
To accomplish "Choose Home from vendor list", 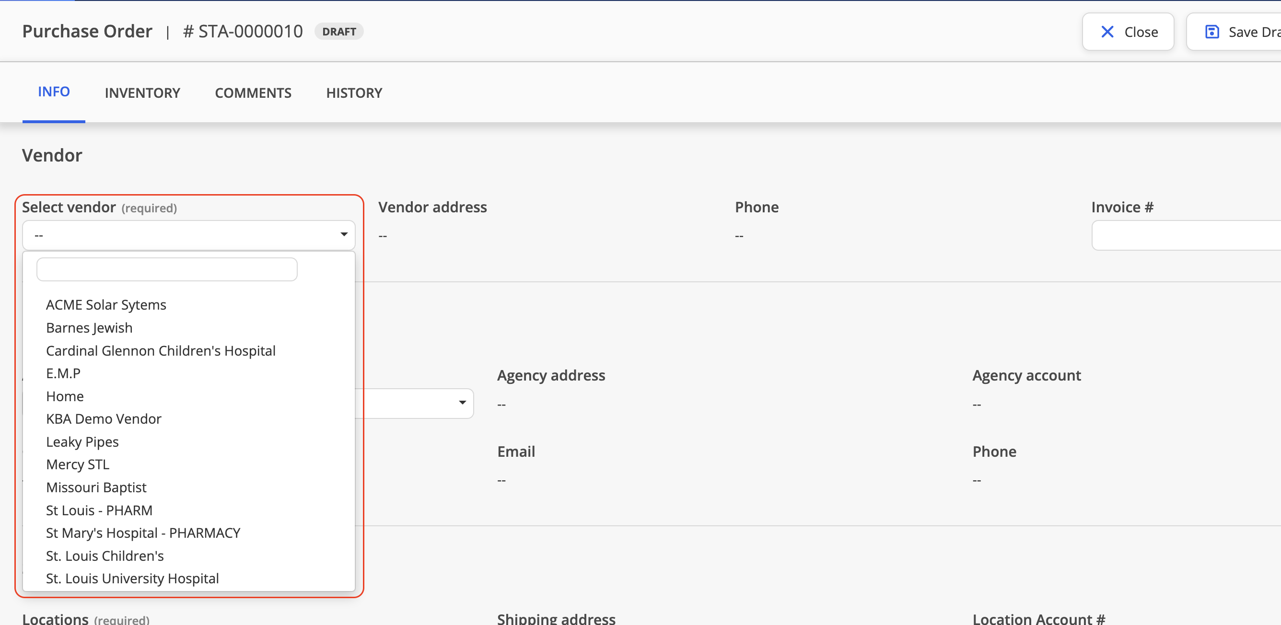I will point(65,396).
